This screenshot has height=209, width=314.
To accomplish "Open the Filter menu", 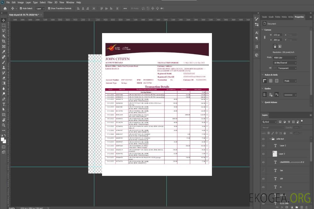I will [x=50, y=2].
